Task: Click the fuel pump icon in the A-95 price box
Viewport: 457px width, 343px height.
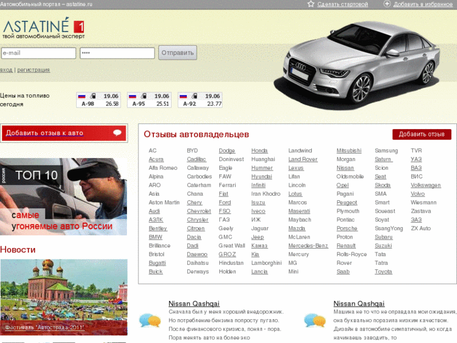Action: (x=144, y=96)
